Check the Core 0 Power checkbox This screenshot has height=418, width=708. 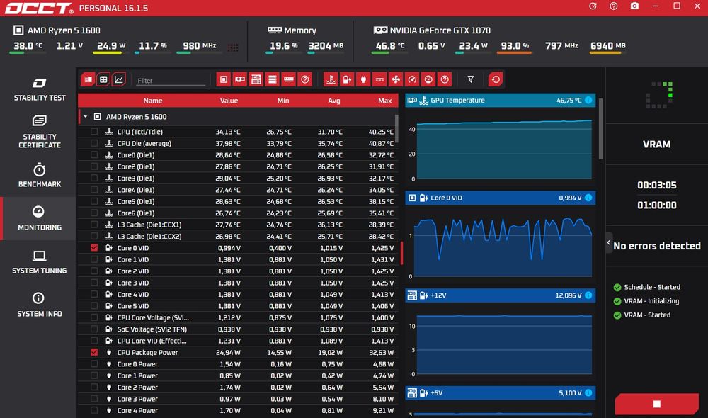[94, 363]
